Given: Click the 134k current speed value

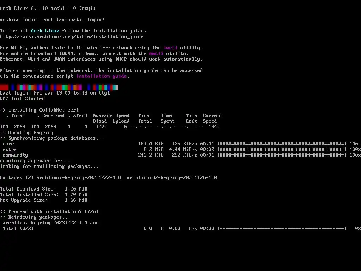Looking at the screenshot, I should pos(214,127).
